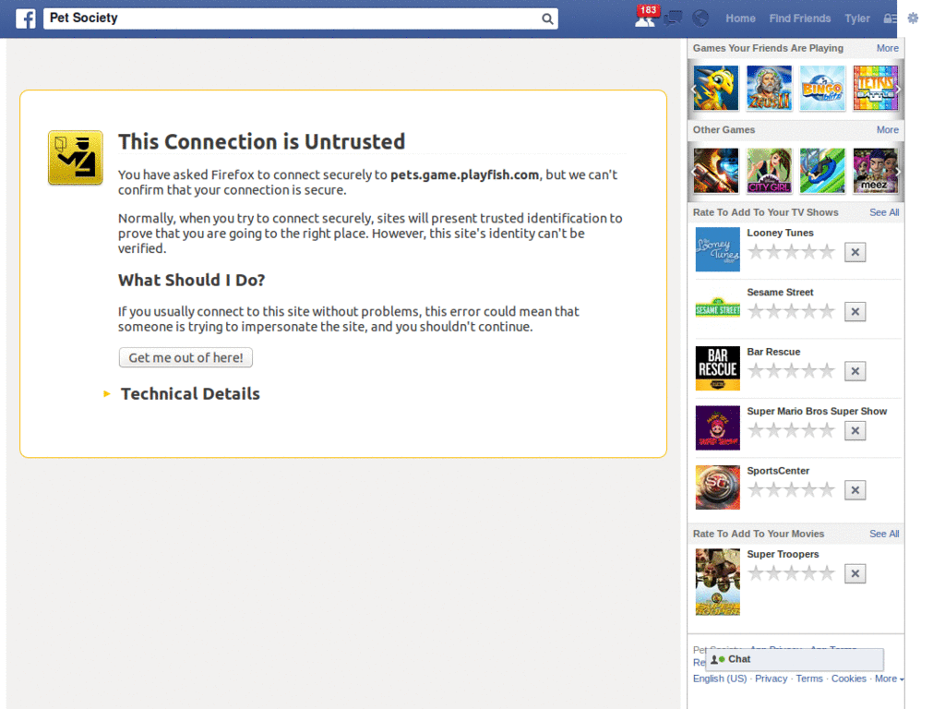Go to Home in top navigation
Screen dimensions: 945x709
[x=740, y=18]
